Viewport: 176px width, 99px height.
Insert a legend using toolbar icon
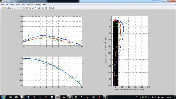[x=46, y=8]
